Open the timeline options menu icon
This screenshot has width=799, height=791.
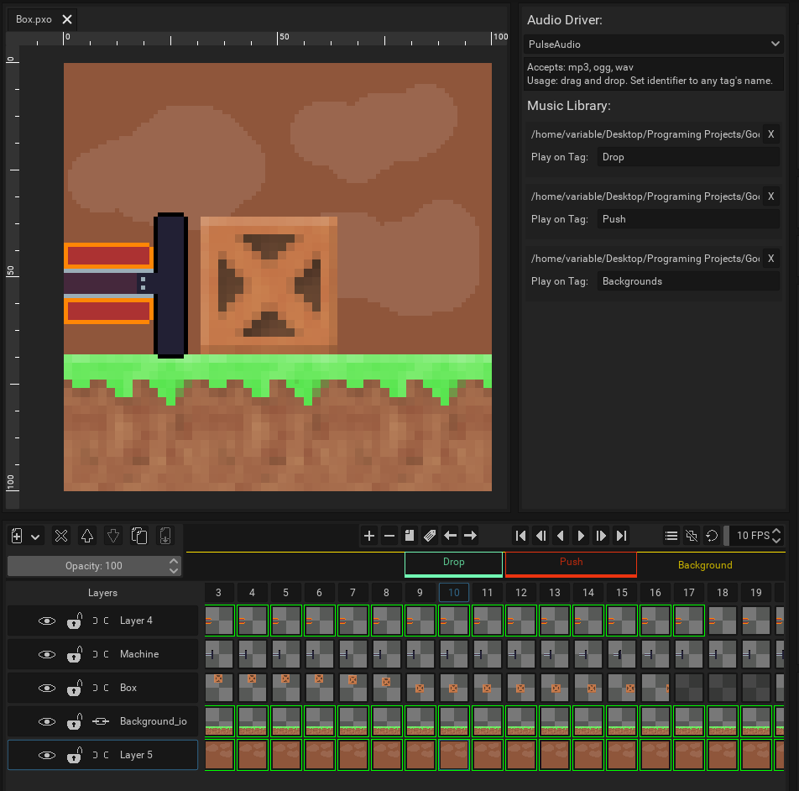[671, 536]
